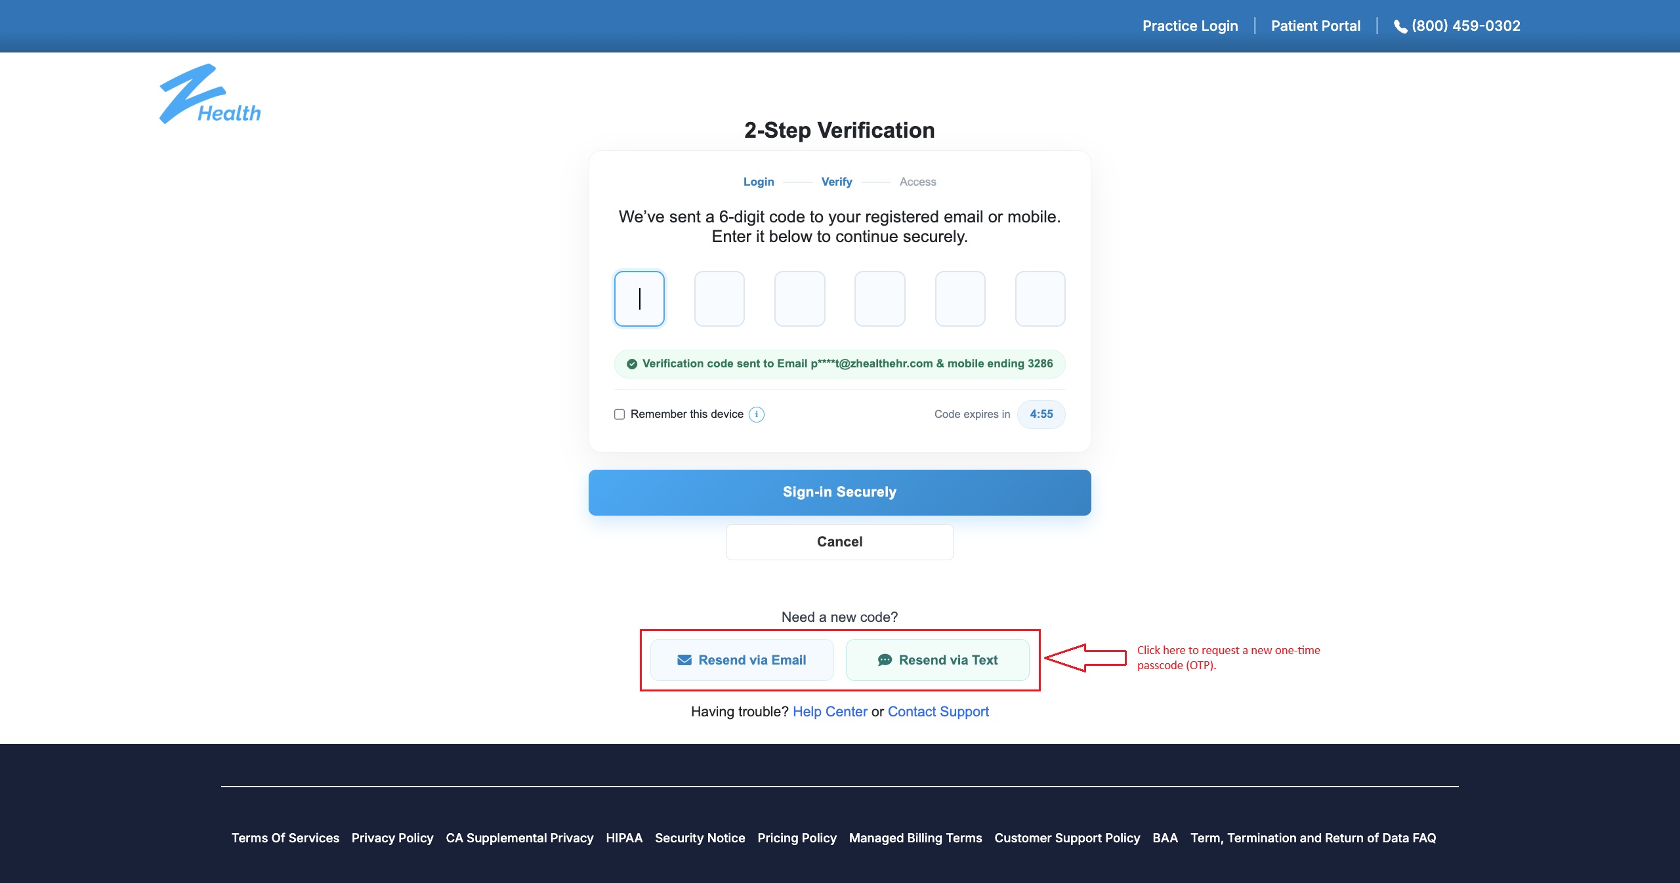Open Patient Portal in top bar
This screenshot has width=1680, height=883.
coord(1315,26)
